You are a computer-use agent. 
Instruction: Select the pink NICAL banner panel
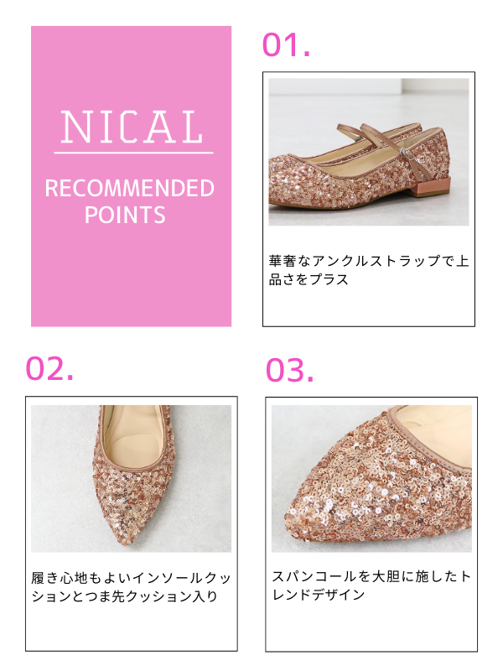(132, 176)
